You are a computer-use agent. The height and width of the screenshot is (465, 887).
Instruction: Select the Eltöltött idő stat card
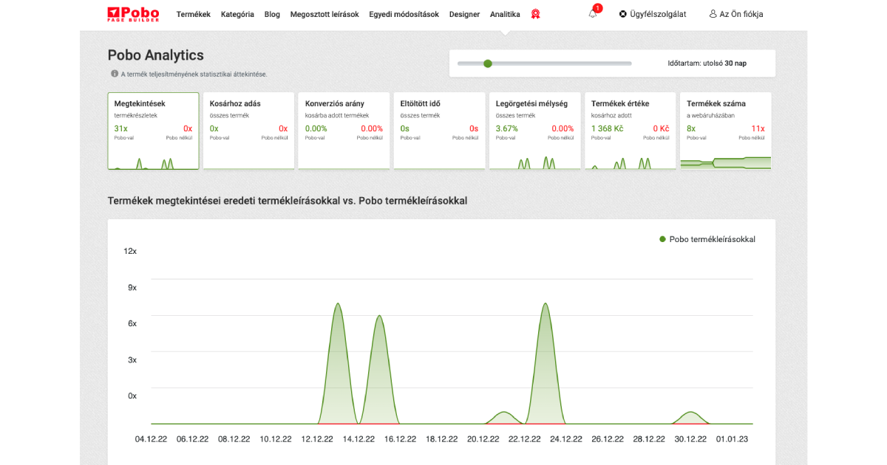coord(439,131)
